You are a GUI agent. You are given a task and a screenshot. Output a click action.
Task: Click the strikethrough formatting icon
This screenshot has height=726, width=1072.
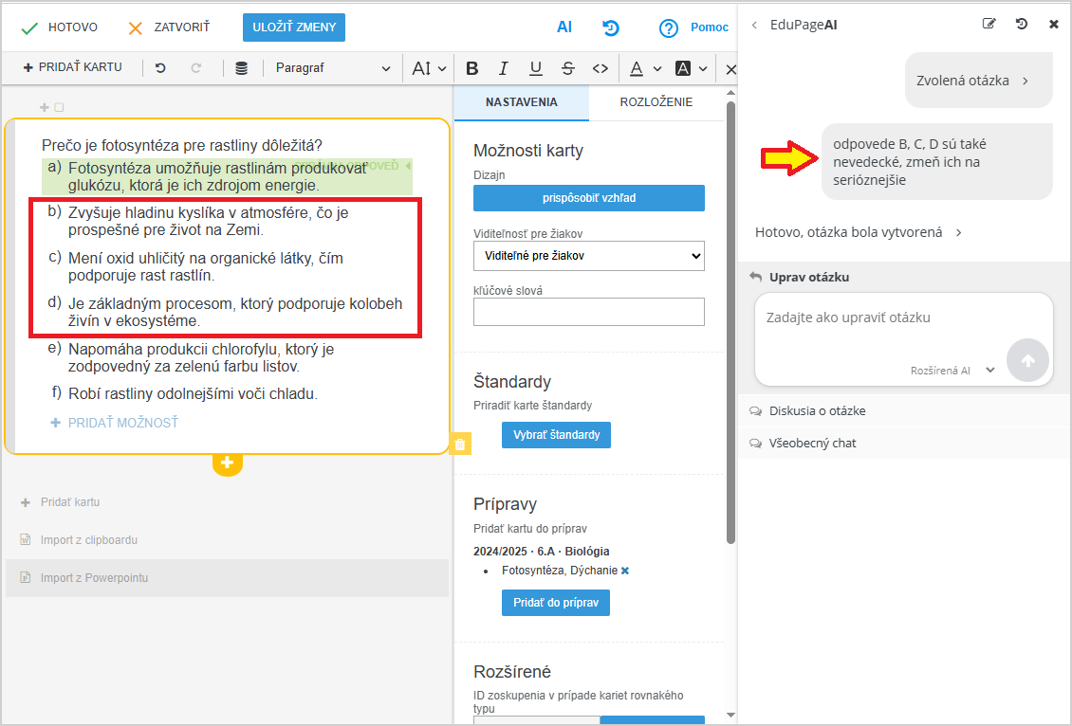click(x=567, y=68)
